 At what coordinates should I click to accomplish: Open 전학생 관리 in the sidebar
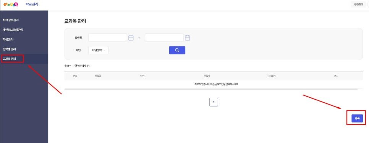(9, 49)
